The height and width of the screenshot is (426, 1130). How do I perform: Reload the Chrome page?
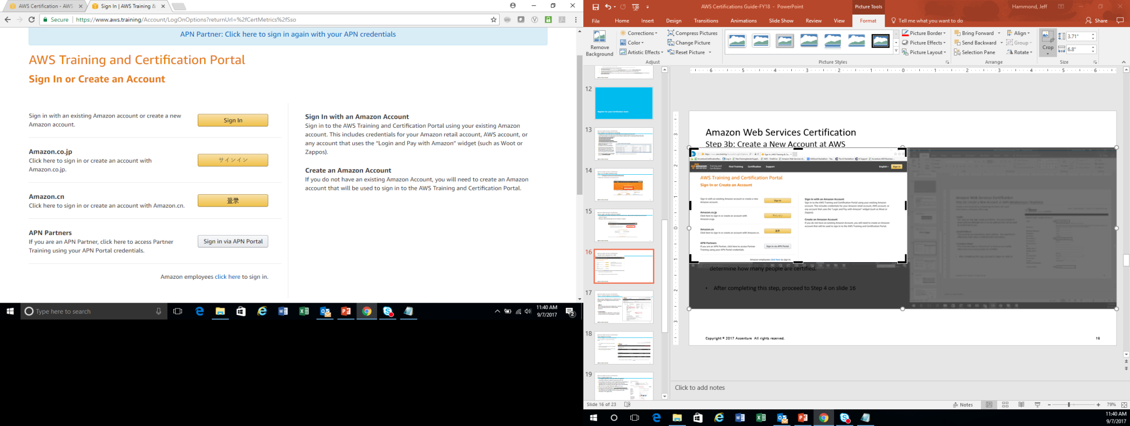tap(31, 19)
